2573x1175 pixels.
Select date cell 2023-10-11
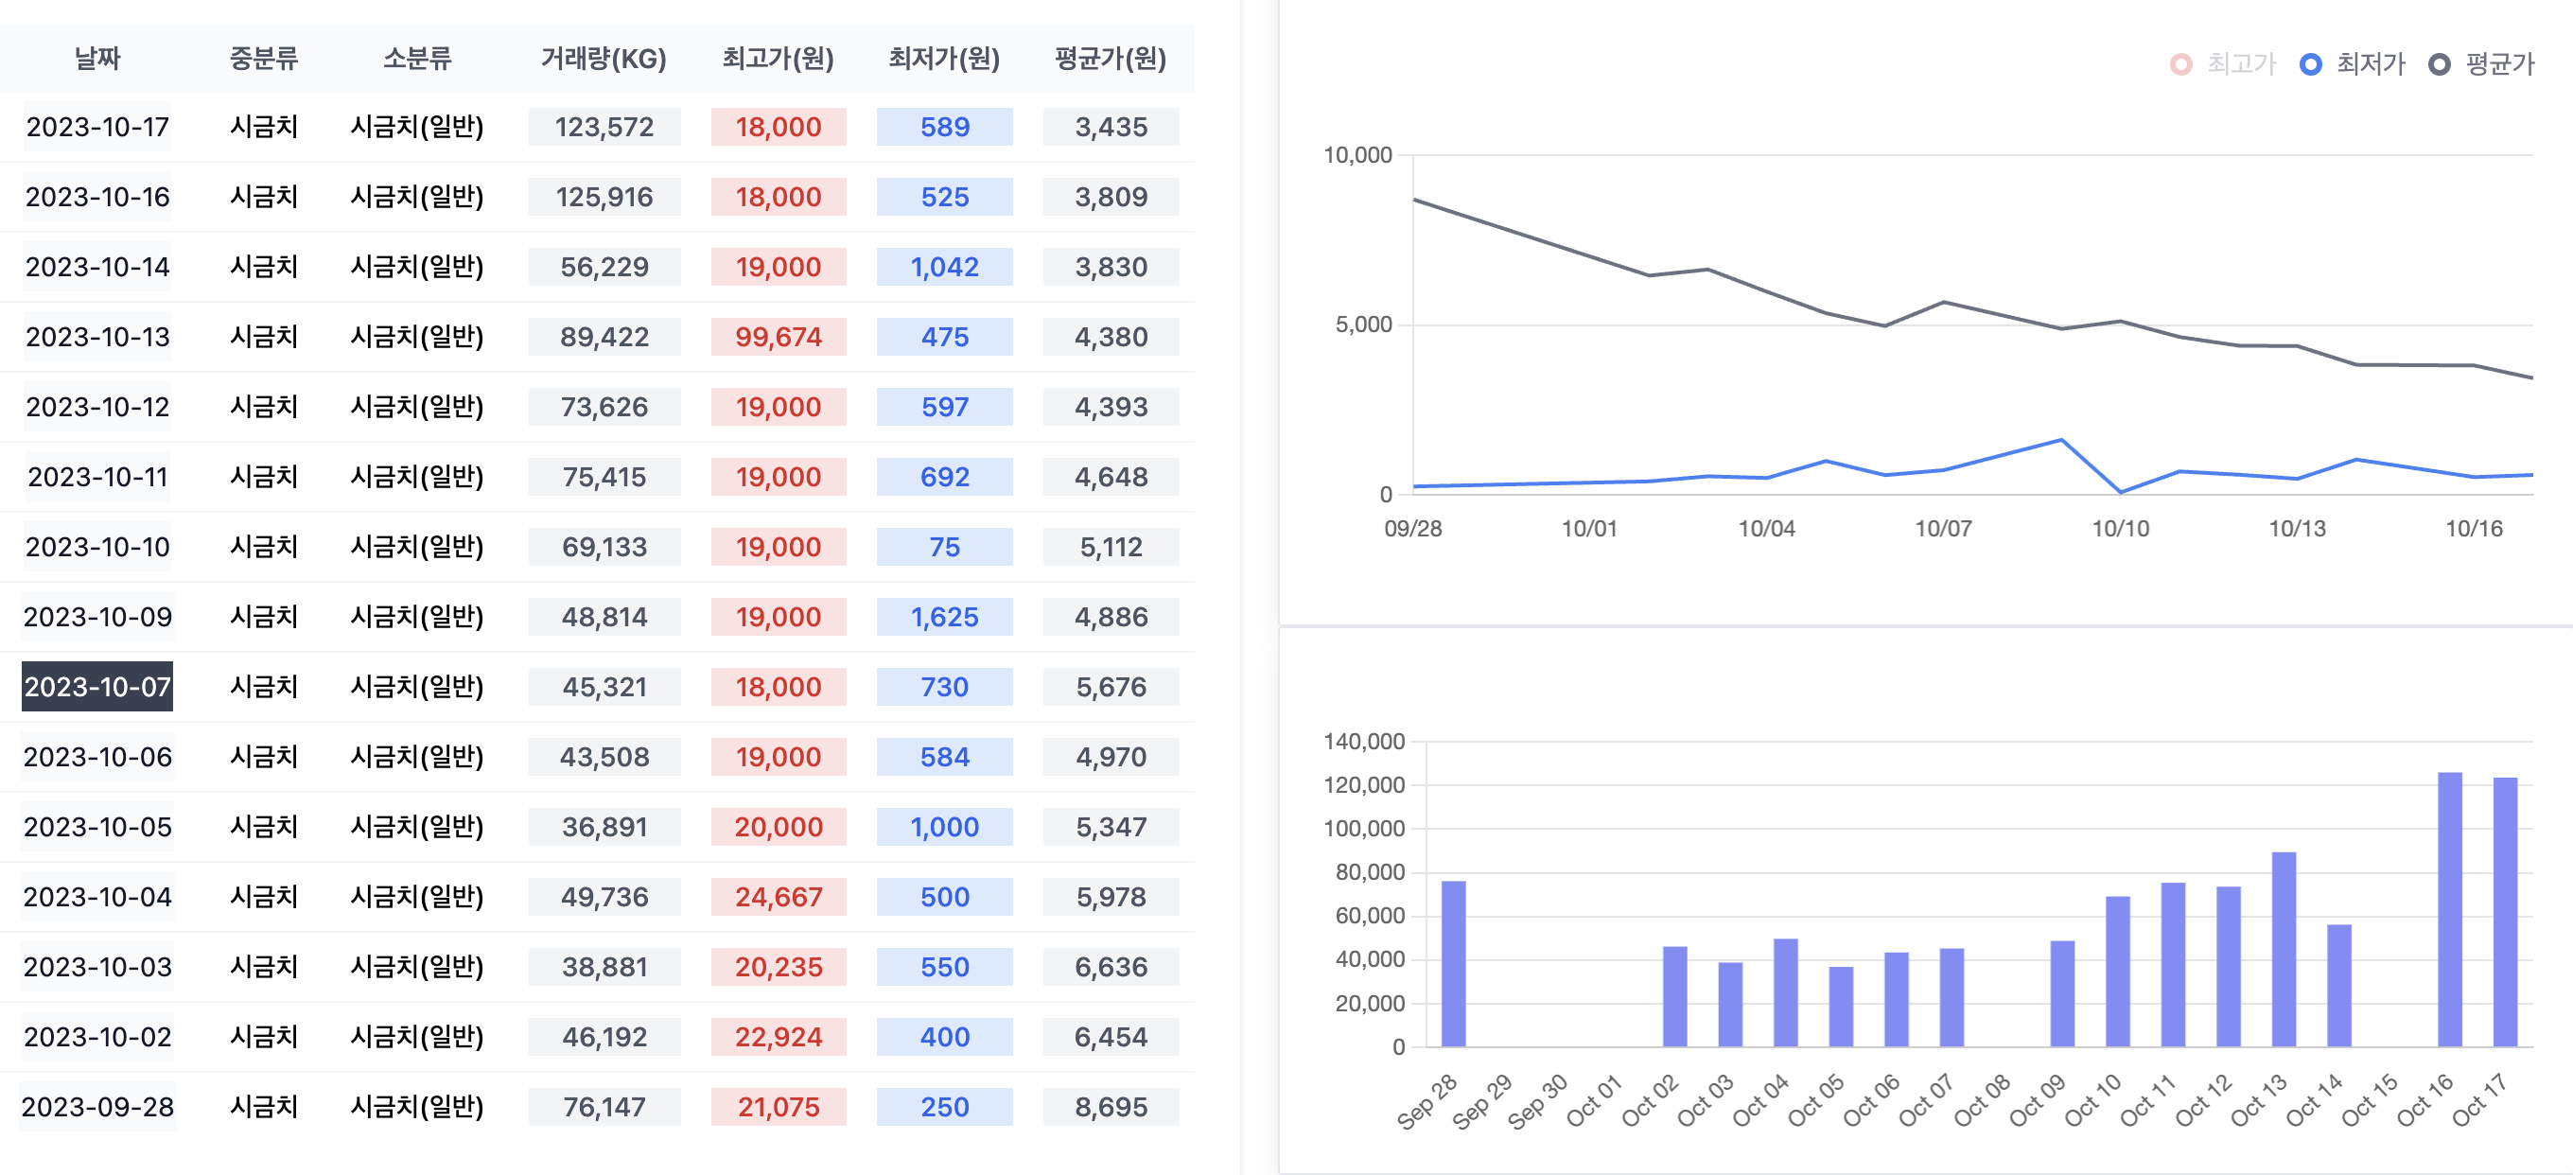tap(97, 477)
